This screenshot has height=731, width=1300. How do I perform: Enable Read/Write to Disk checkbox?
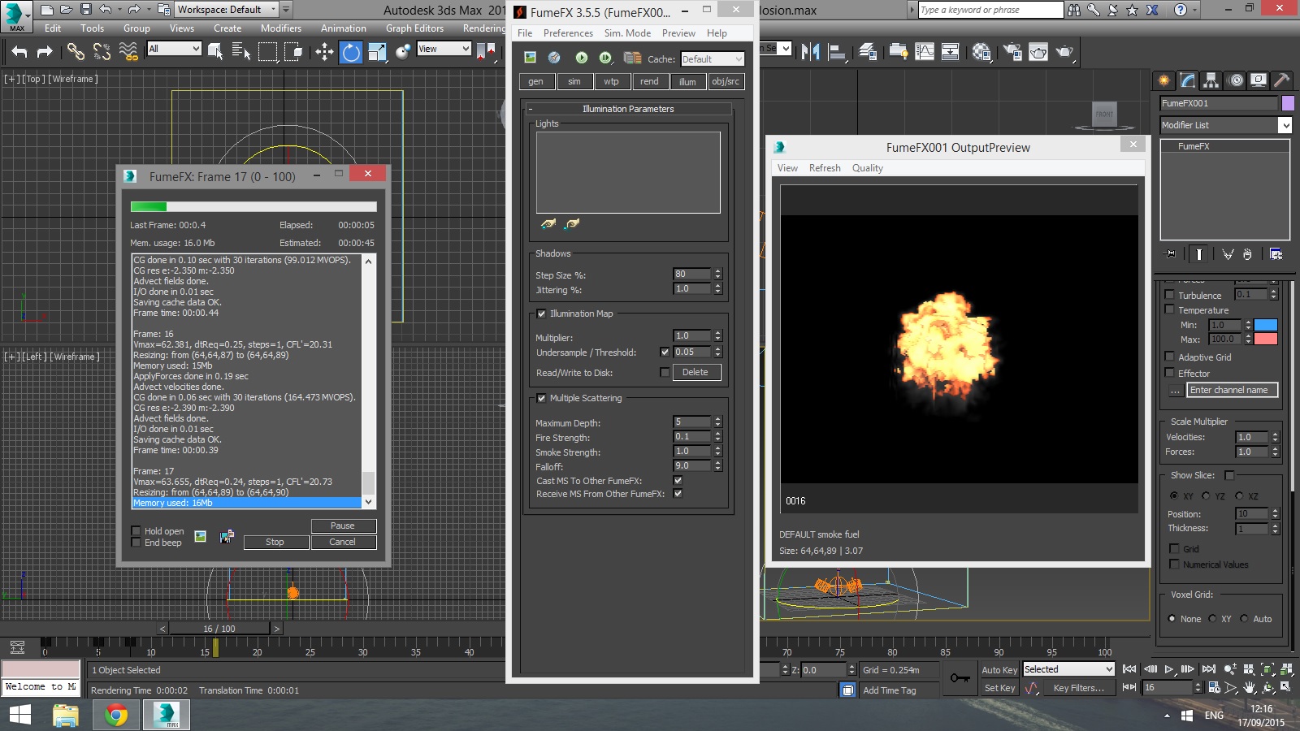click(665, 373)
